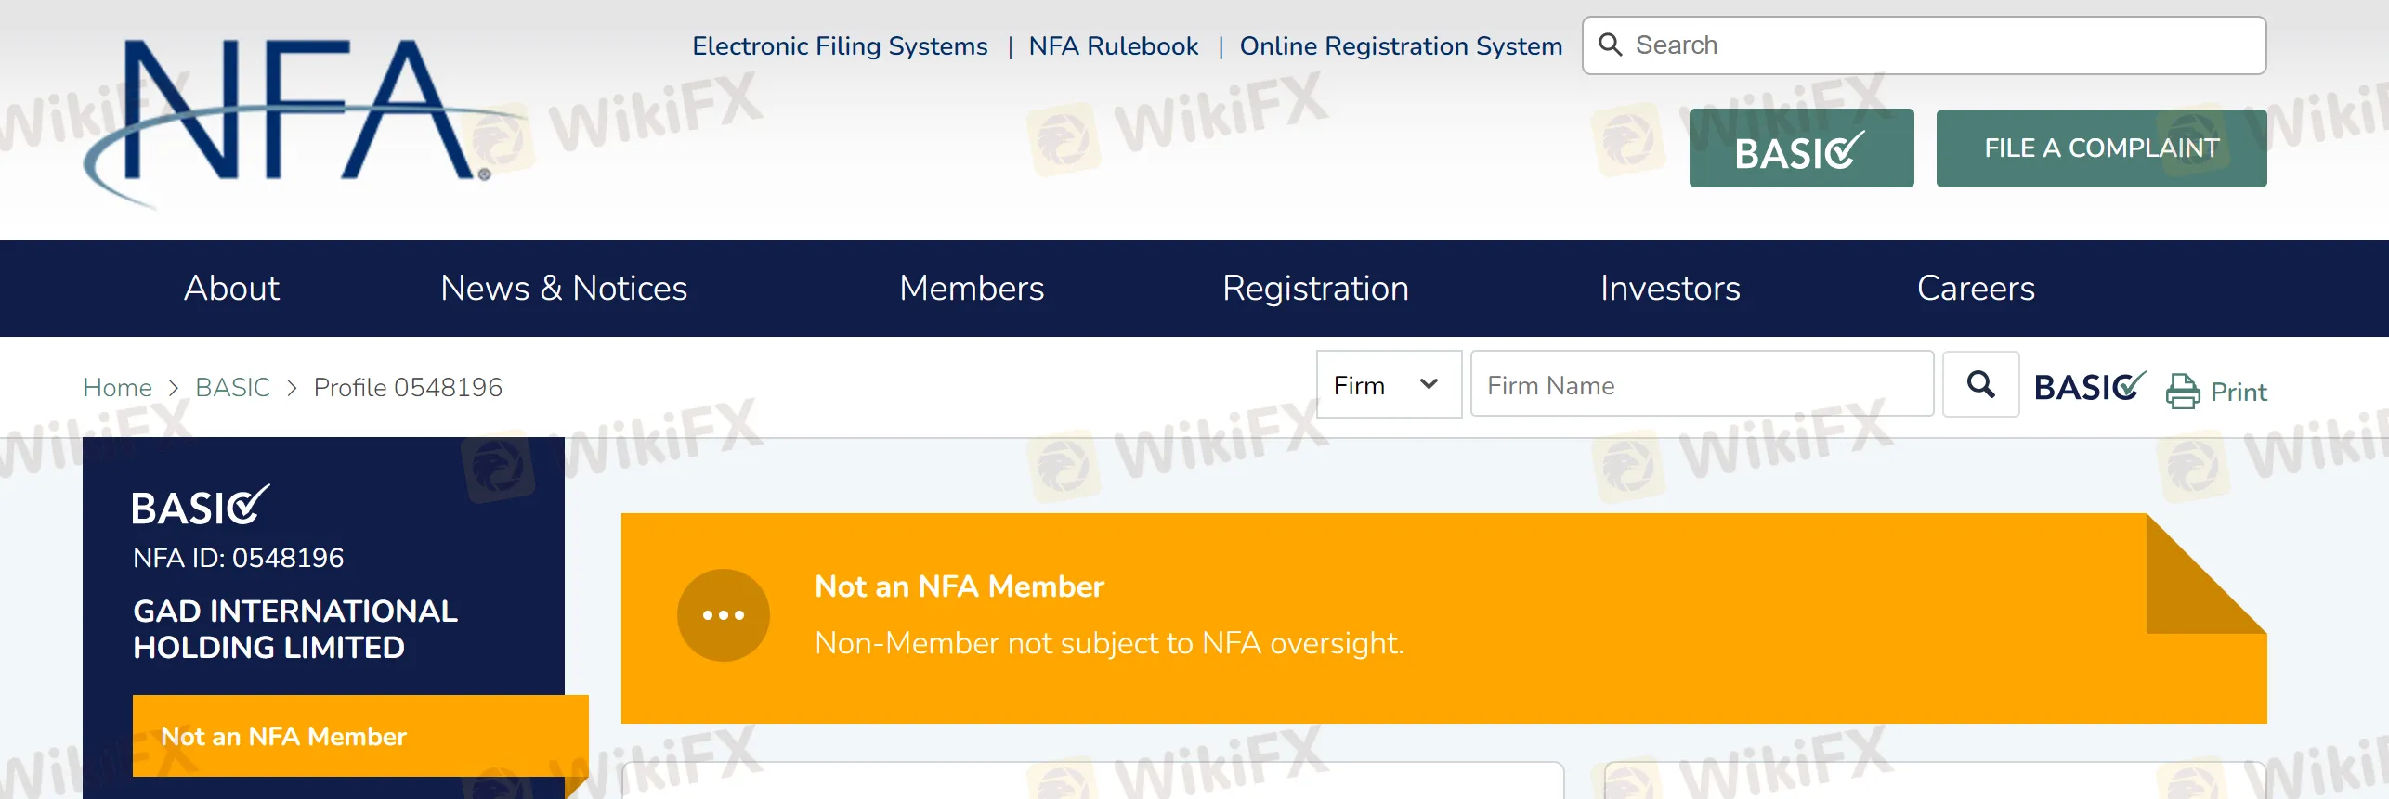Screen dimensions: 2389x799
Task: Open the News & Notices menu
Action: (564, 289)
